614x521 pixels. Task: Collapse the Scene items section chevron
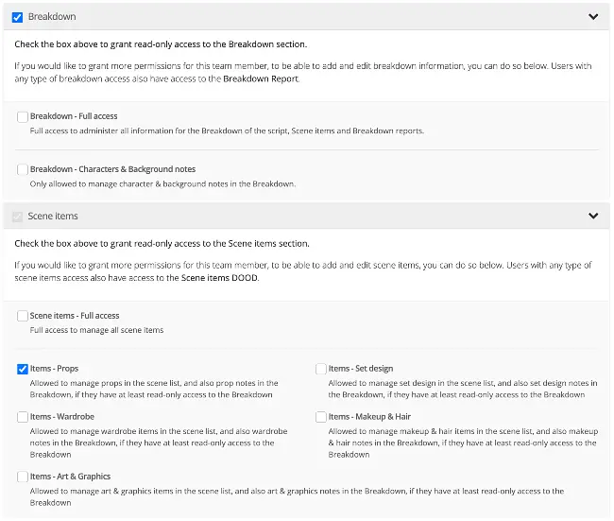(593, 216)
